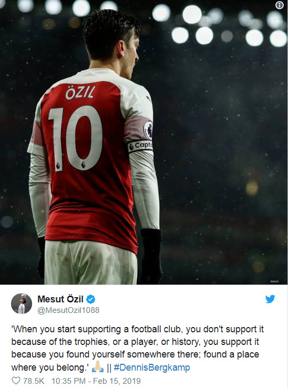Click the praying hands emoji
This screenshot has height=389, width=288.
pyautogui.click(x=98, y=367)
